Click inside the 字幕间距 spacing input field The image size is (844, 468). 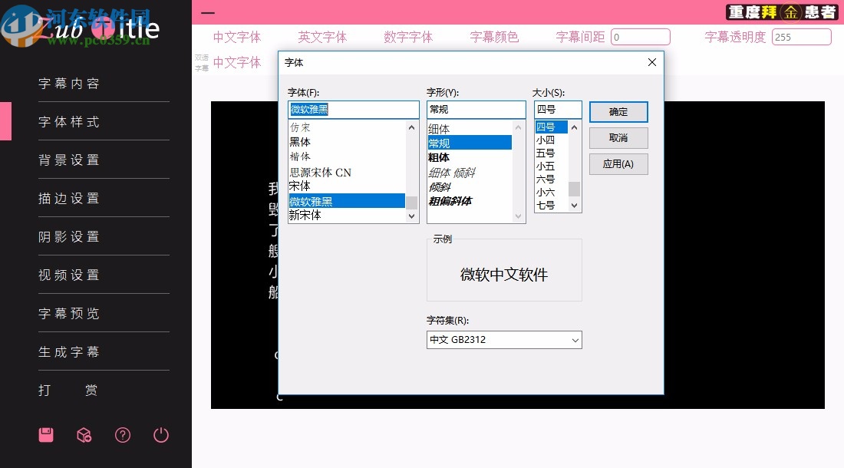pyautogui.click(x=641, y=36)
